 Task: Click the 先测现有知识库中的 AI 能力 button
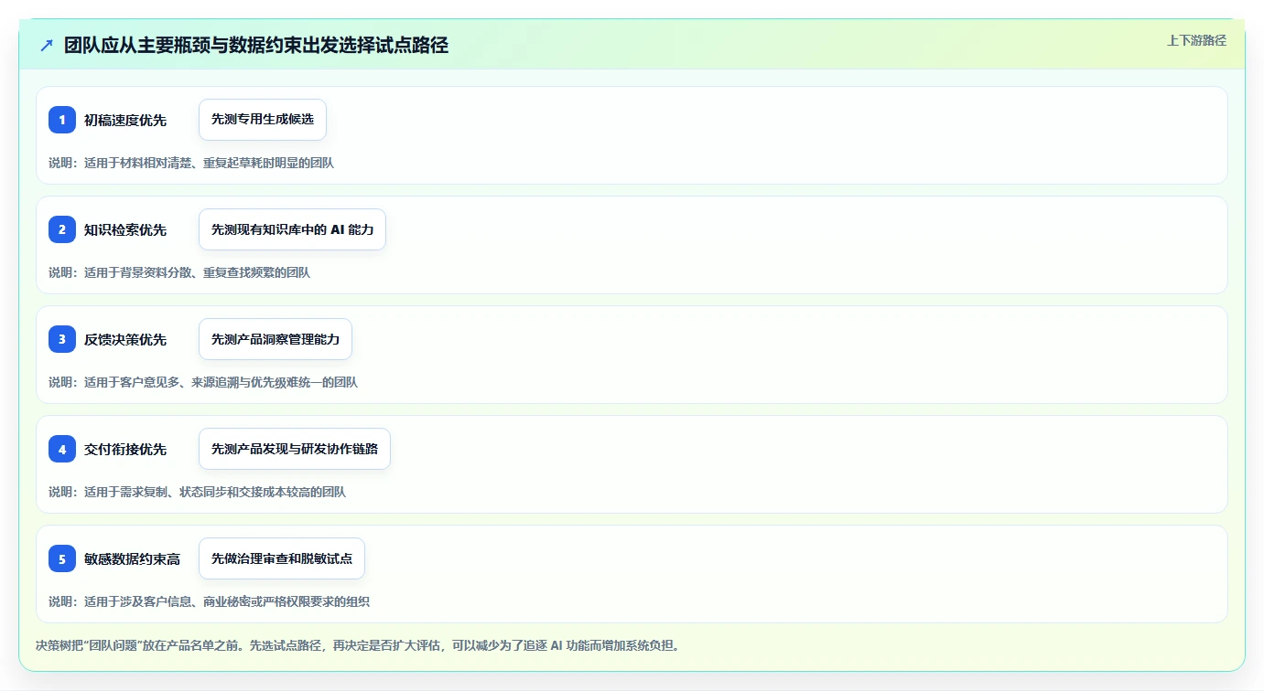pos(292,229)
